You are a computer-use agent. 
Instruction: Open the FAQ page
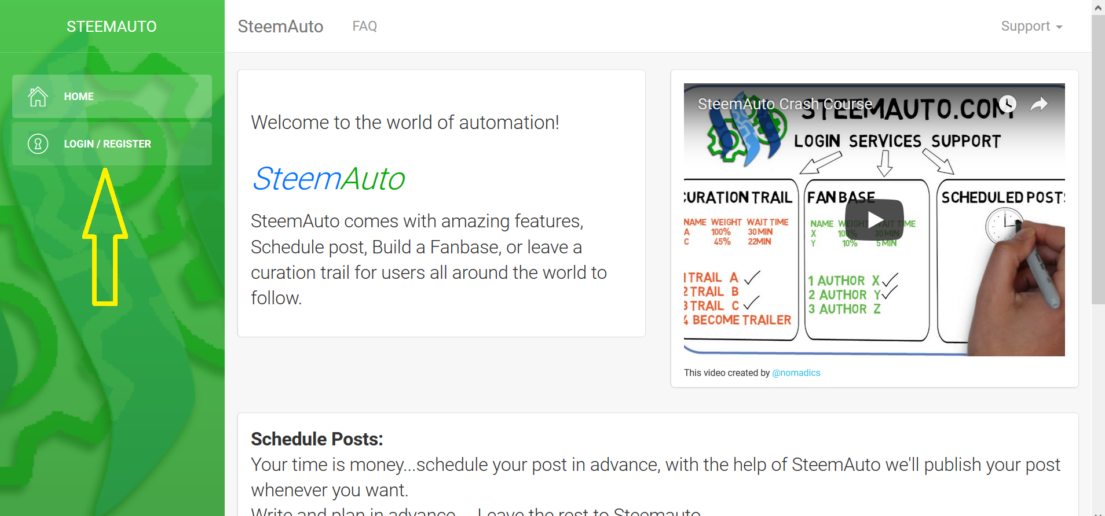(365, 26)
